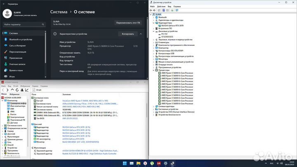Screen dimensions: 297x167
Task: Open Файл menu in Device Manager
Action: coord(152,7)
